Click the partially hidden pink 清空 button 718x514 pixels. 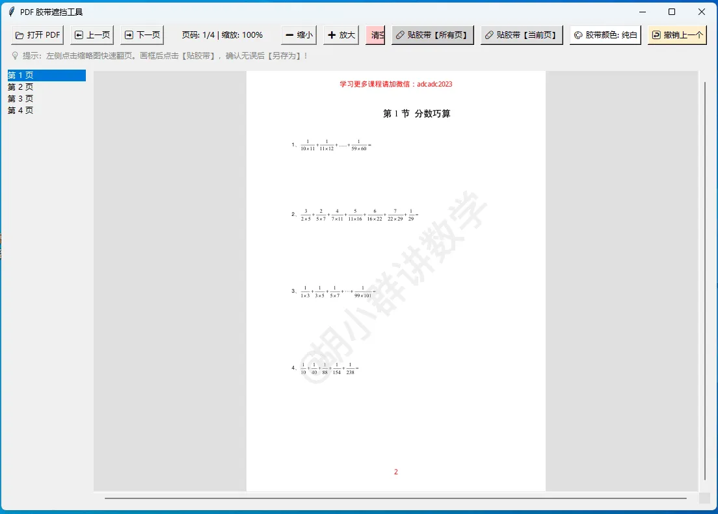(x=375, y=35)
